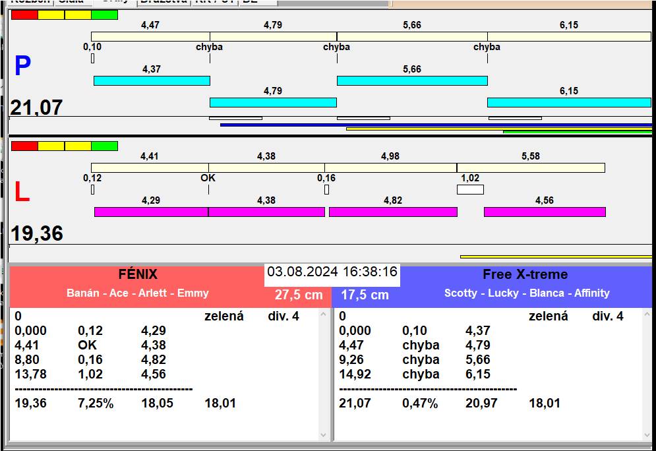Click the green start light in lane P
The image size is (656, 451).
[105, 15]
